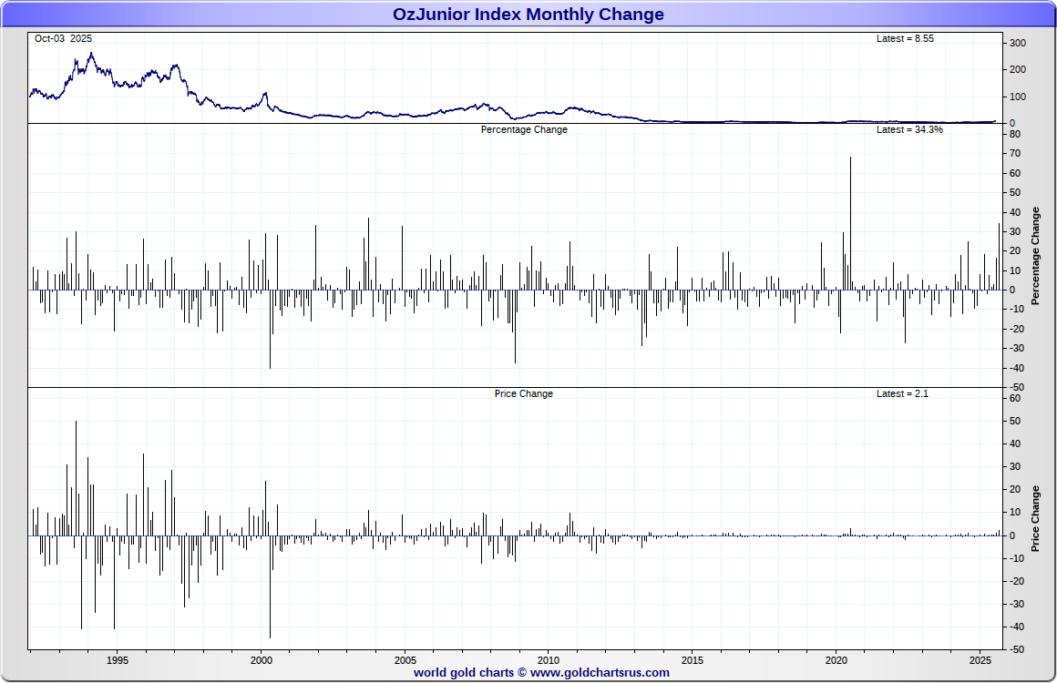Click the 'world gold charts © www.goldchartsrus.com' footer

click(541, 672)
